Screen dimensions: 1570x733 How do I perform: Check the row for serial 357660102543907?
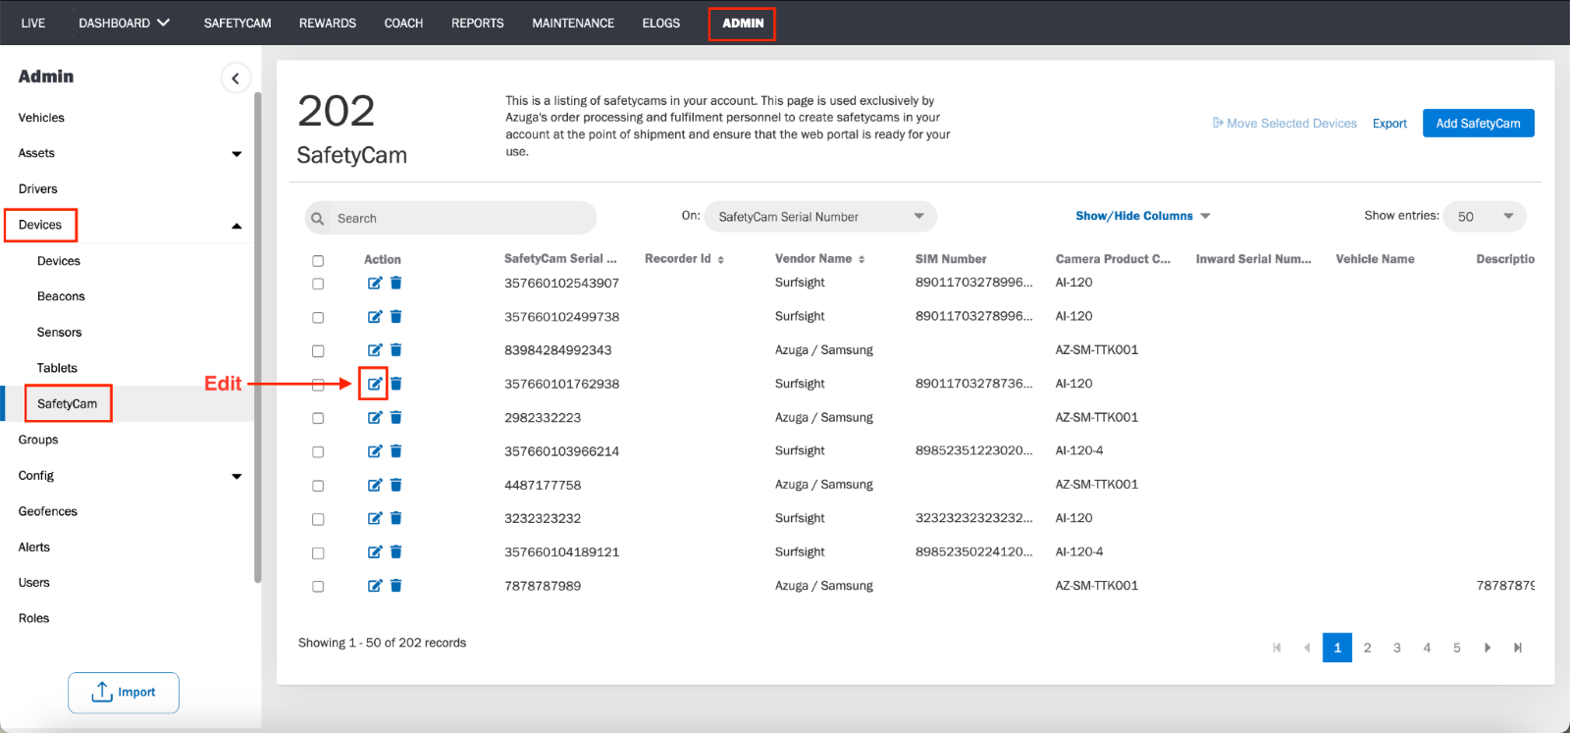[x=318, y=284]
